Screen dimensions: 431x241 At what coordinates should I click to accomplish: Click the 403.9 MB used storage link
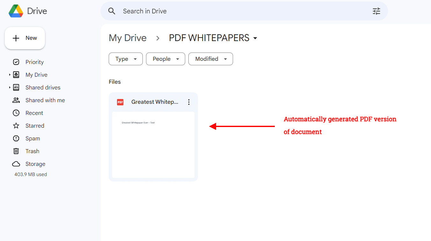point(30,174)
